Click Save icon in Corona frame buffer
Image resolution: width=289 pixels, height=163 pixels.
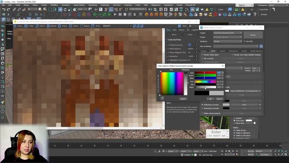(x=15, y=26)
